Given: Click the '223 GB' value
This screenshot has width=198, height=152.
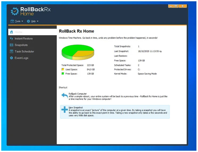Looking at the screenshot, I should (x=90, y=65).
